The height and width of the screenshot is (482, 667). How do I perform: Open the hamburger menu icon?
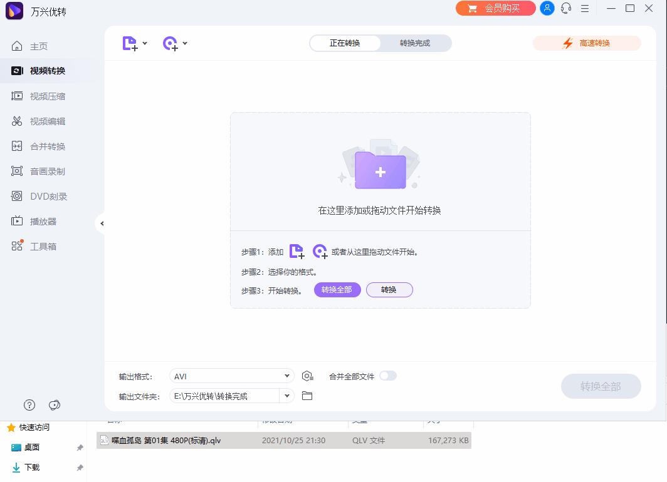click(x=585, y=9)
